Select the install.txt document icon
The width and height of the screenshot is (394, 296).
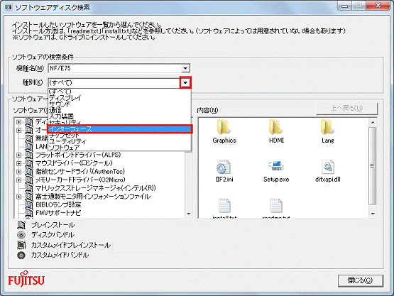click(x=224, y=206)
